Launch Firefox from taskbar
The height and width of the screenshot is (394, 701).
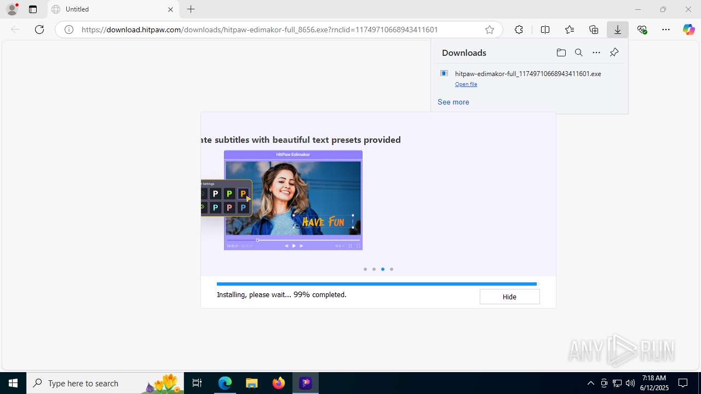279,383
